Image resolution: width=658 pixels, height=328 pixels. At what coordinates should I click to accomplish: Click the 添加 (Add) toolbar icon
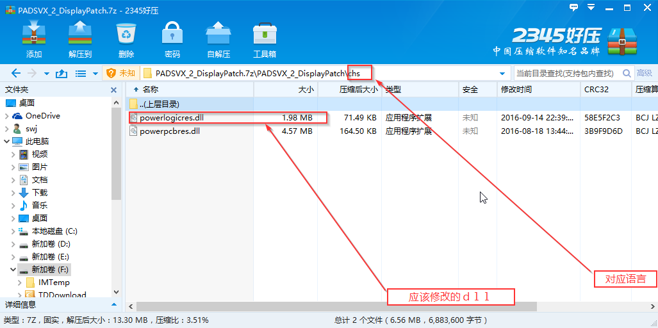(34, 33)
